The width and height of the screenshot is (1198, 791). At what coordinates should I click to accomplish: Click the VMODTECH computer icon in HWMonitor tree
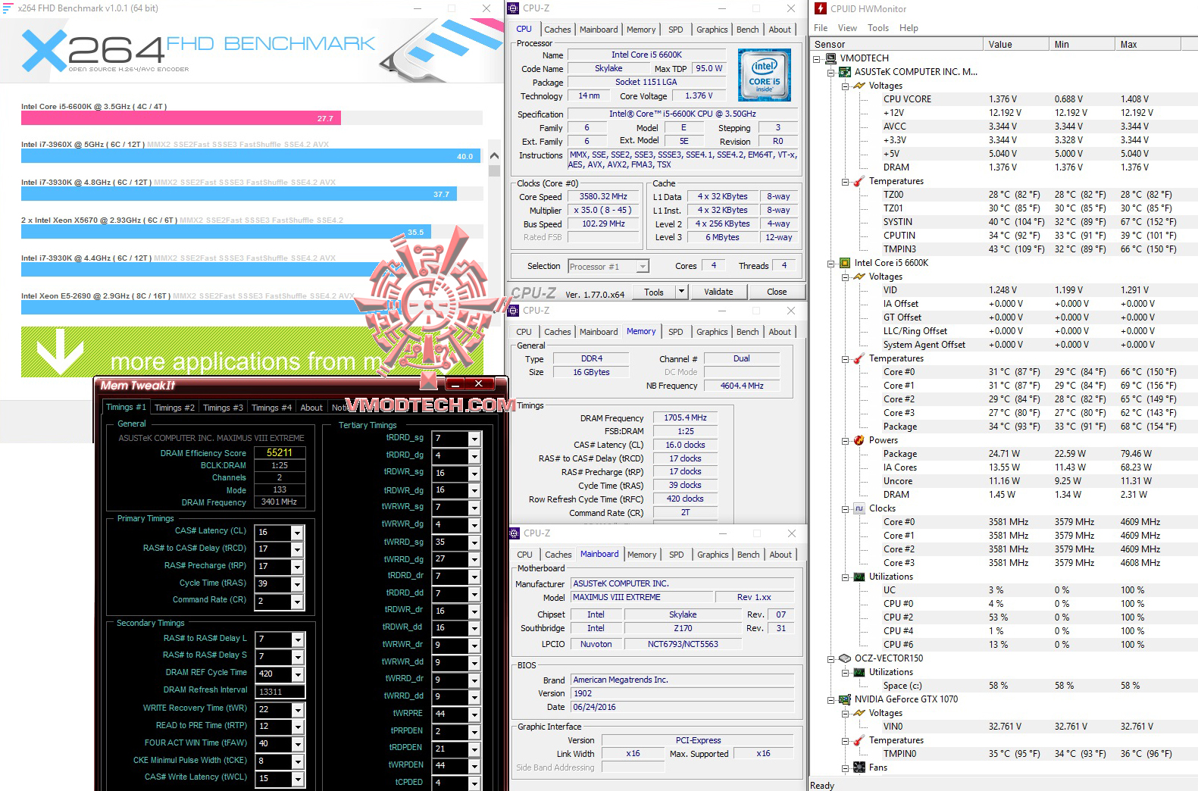point(831,58)
